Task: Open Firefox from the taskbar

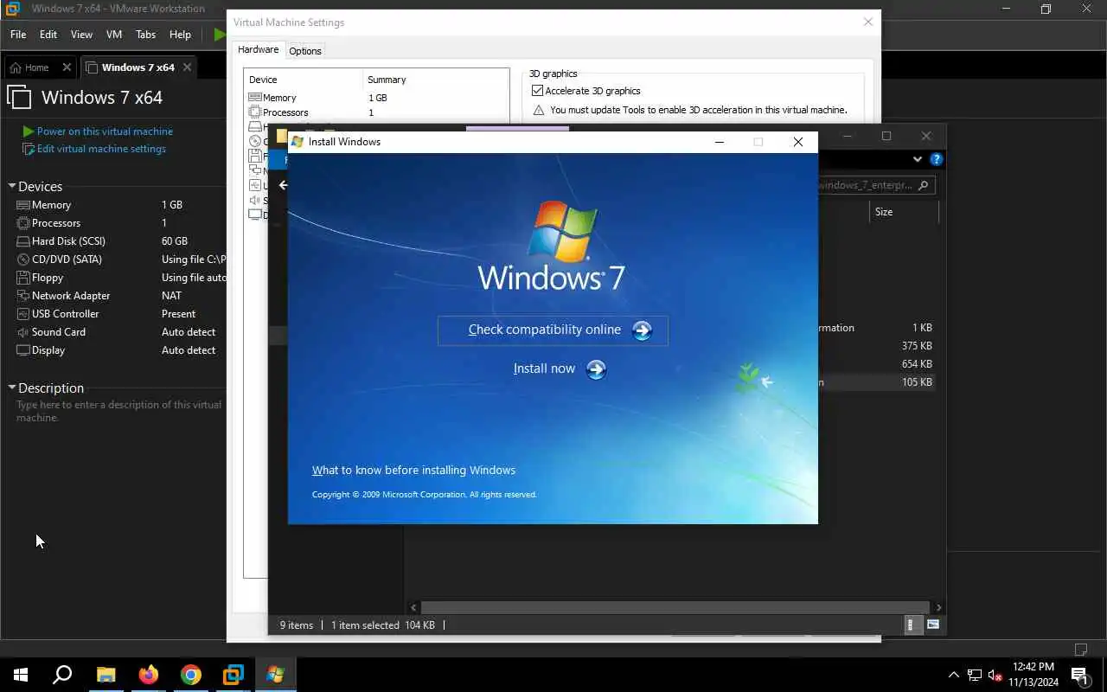Action: 149,675
